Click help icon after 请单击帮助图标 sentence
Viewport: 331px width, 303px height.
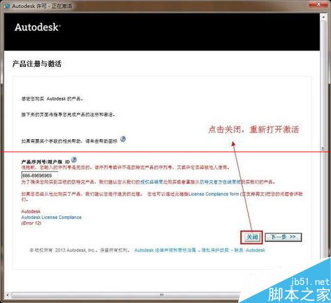123,139
